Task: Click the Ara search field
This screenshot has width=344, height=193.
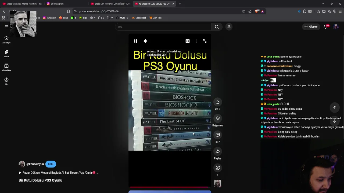Action: click(163, 27)
